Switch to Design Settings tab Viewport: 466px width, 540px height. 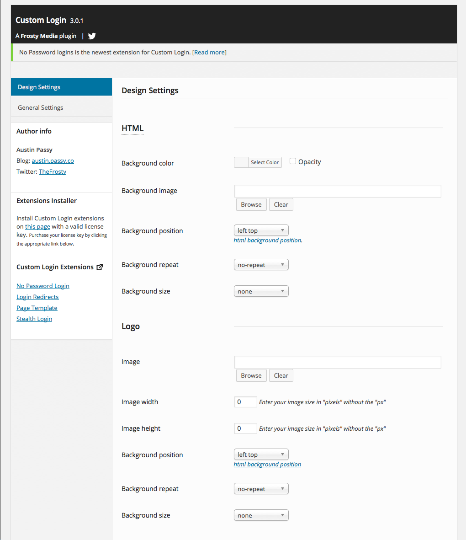click(61, 87)
